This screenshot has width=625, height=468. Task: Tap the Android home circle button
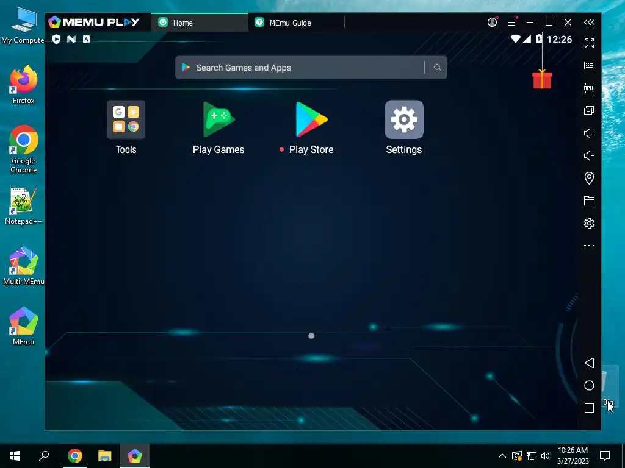(x=589, y=386)
